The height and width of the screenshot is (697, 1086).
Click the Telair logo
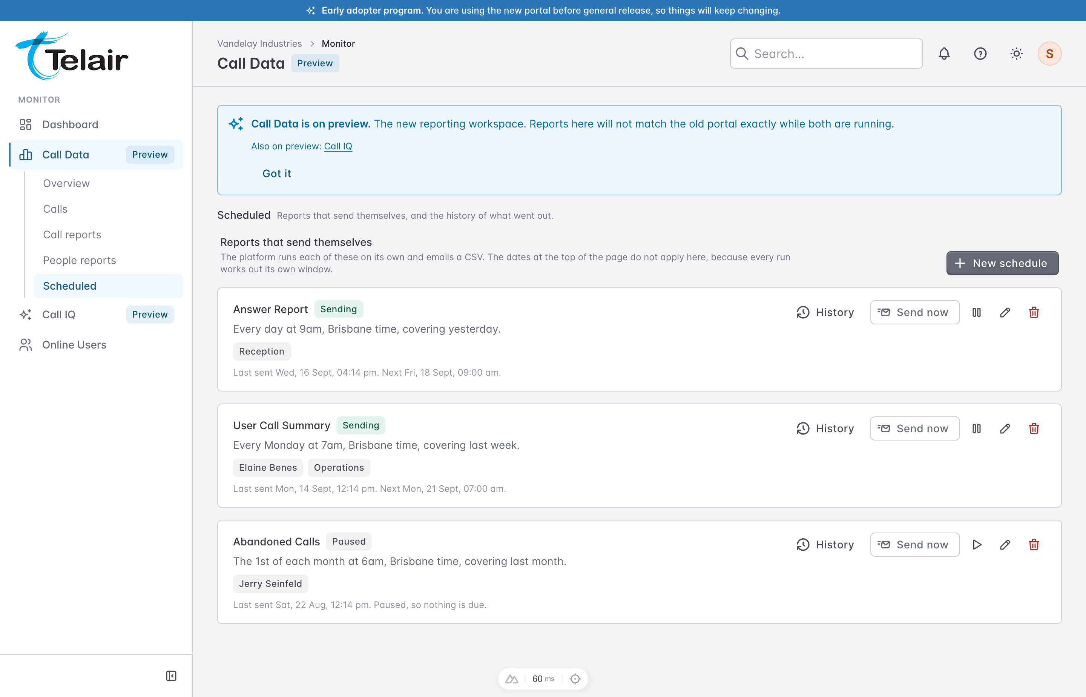click(72, 56)
